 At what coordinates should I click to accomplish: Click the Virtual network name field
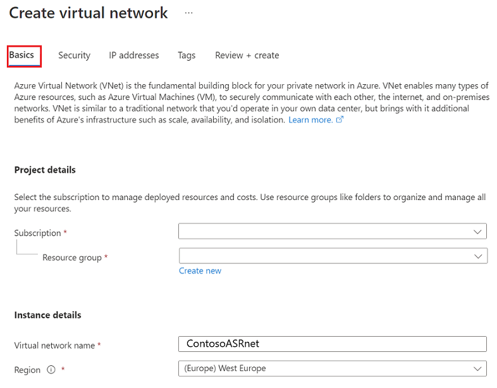click(x=333, y=344)
